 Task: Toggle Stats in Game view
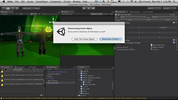[x=111, y=14]
